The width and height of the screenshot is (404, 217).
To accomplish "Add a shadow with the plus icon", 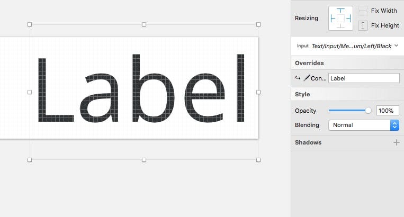I will pos(397,142).
